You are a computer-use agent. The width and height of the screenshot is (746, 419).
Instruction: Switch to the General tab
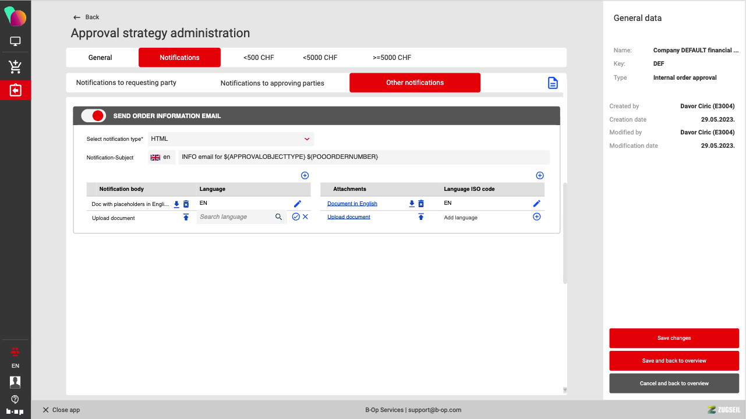pos(100,58)
